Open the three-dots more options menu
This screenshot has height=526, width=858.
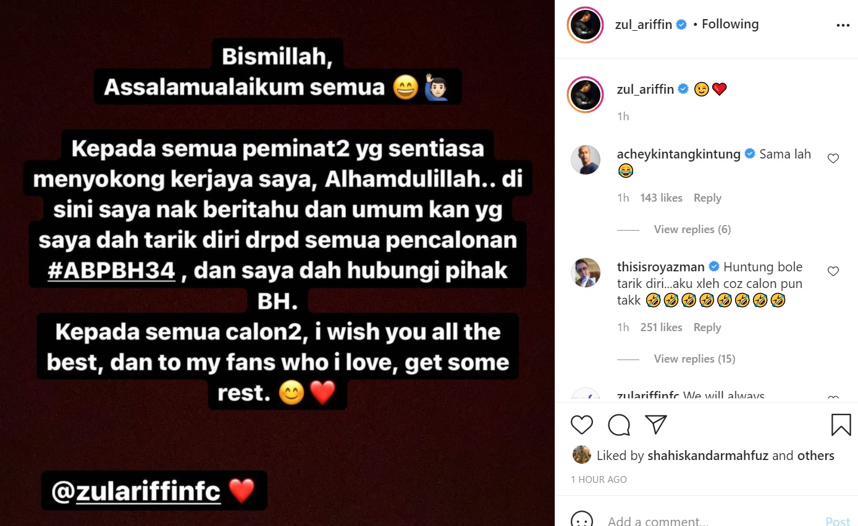[x=843, y=25]
